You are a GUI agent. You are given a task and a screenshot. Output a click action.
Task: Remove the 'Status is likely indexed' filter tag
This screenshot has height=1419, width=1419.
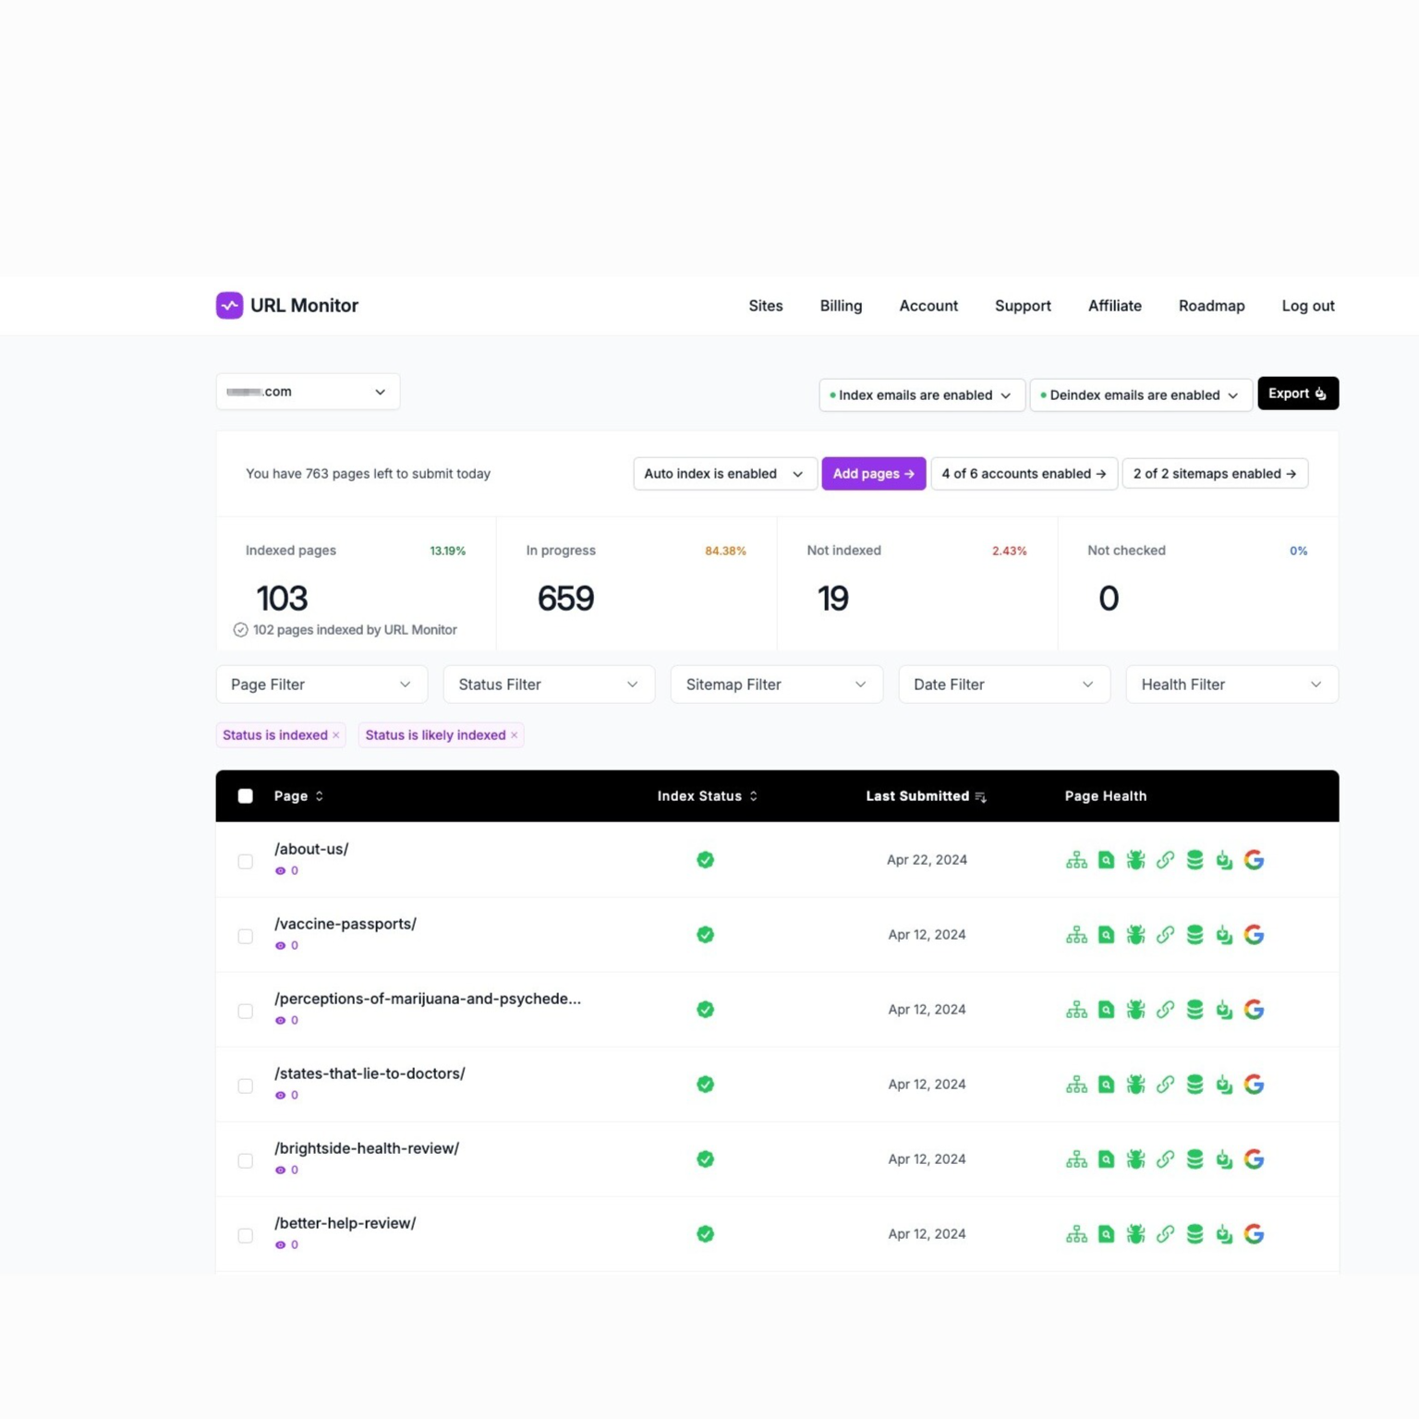click(515, 735)
